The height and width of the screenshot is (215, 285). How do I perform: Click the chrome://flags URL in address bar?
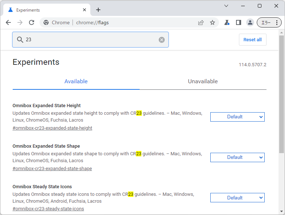[92, 22]
